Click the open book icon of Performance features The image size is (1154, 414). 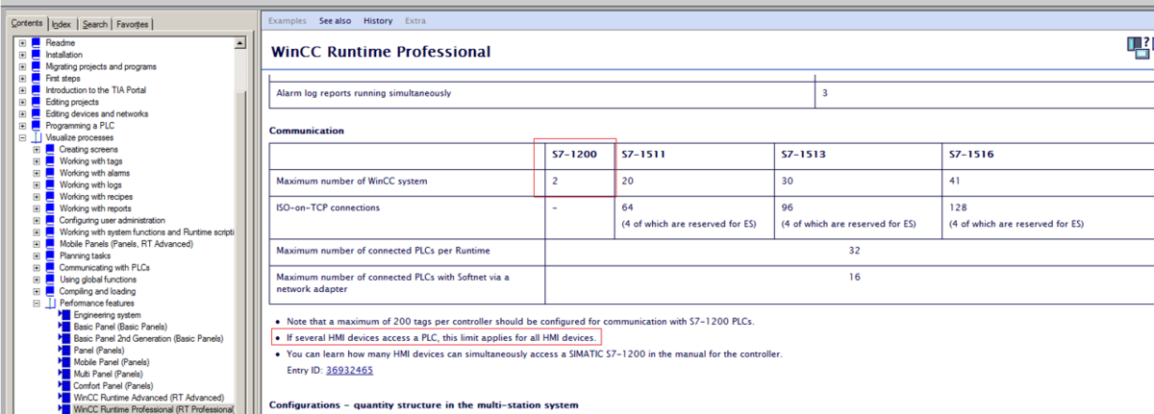49,303
